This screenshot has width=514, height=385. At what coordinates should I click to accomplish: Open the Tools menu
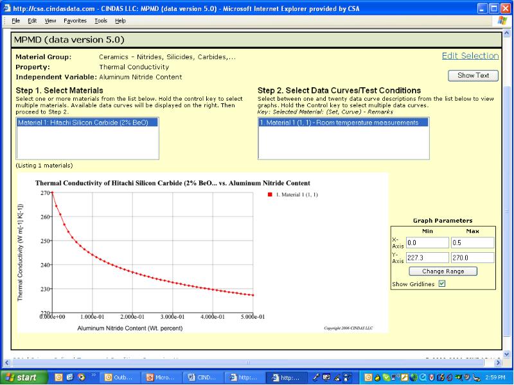100,21
